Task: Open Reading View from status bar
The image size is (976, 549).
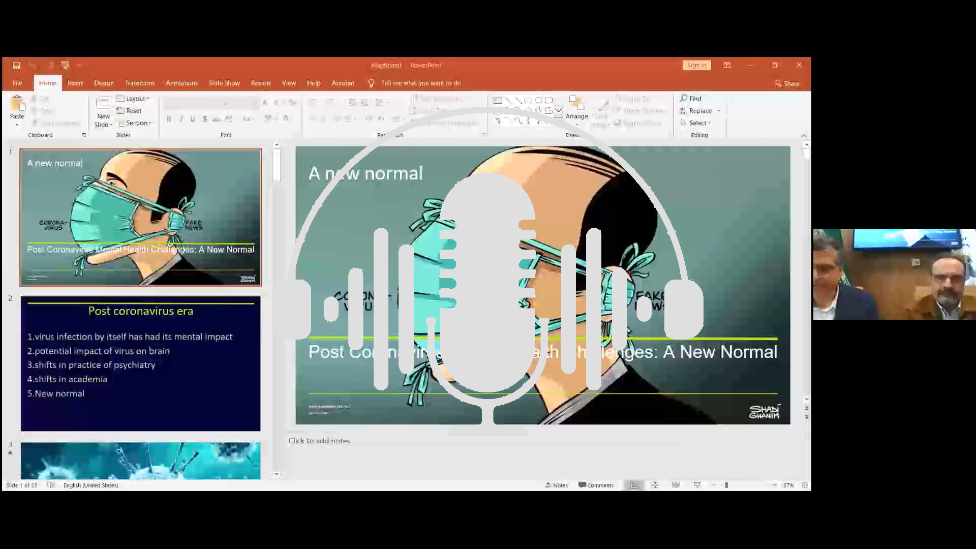Action: 676,485
